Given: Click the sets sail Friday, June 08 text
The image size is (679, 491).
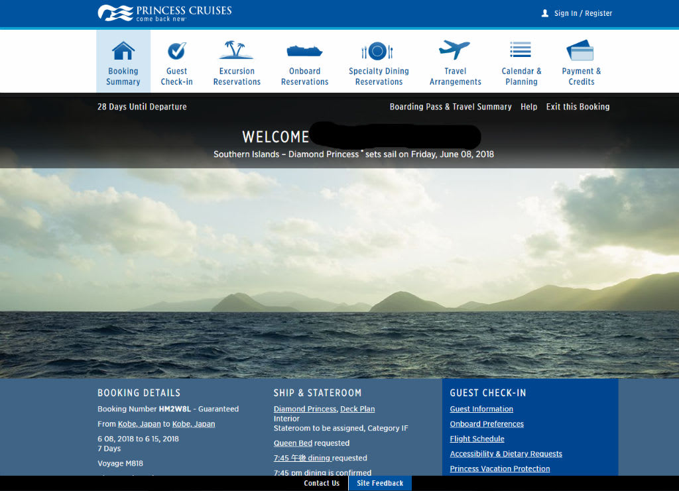Looking at the screenshot, I should tap(430, 154).
